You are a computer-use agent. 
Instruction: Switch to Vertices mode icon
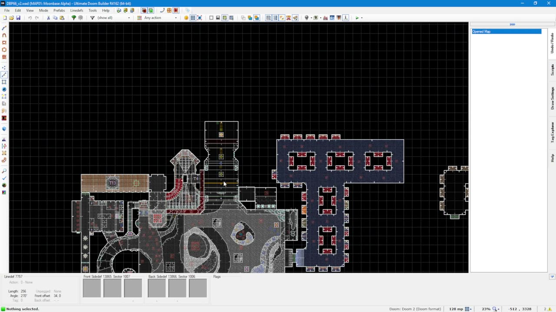[x=4, y=68]
